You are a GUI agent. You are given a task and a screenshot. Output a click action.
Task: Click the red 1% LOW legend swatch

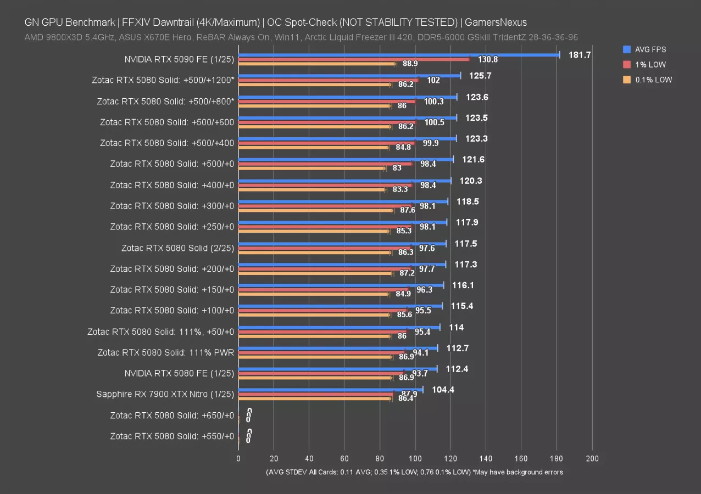[627, 65]
